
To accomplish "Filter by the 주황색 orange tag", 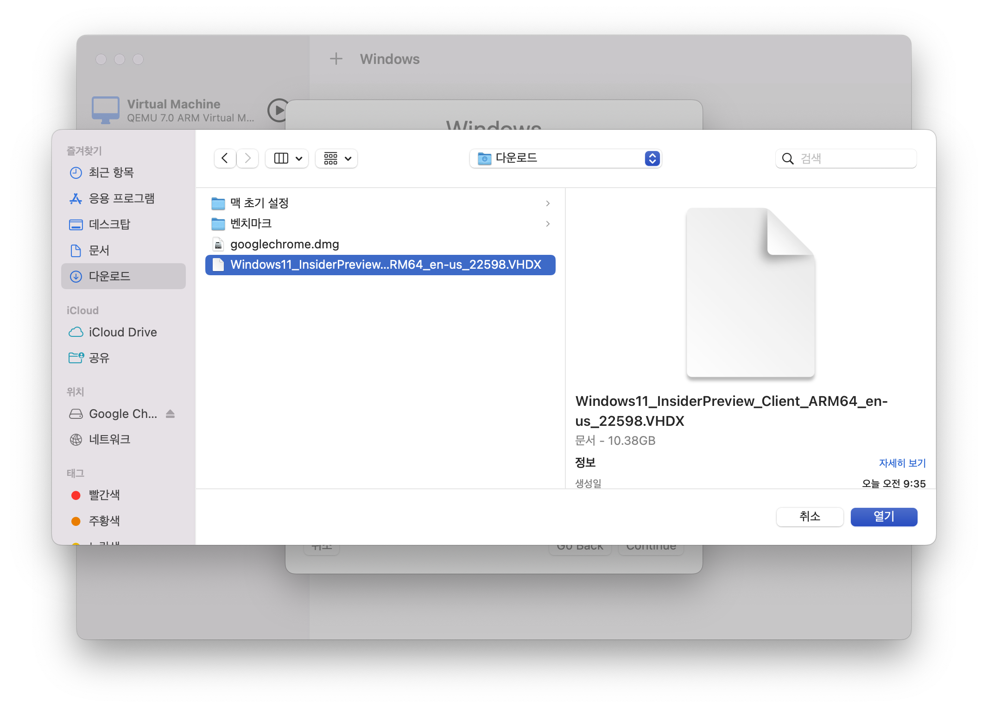I will (x=104, y=521).
